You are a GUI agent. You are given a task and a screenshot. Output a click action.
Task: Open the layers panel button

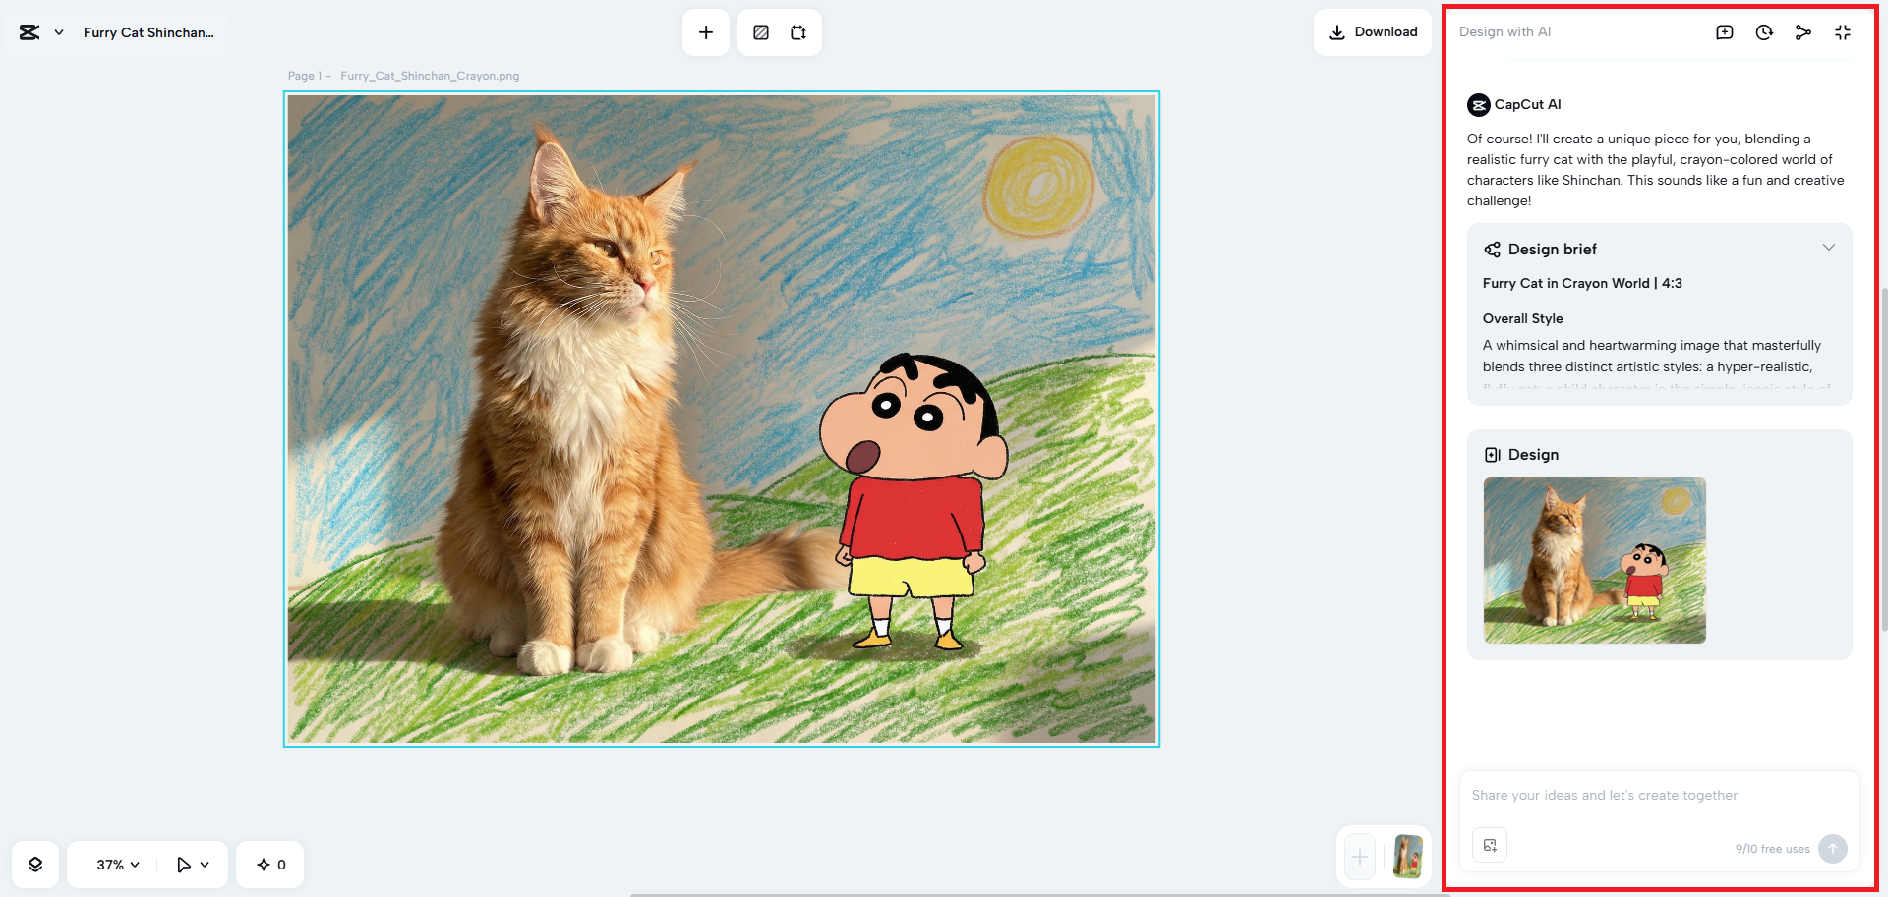point(35,865)
